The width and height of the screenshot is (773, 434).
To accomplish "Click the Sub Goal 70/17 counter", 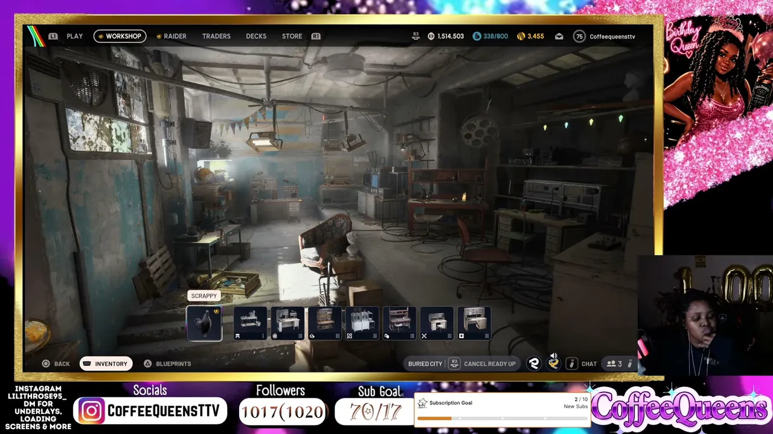I will click(x=375, y=412).
